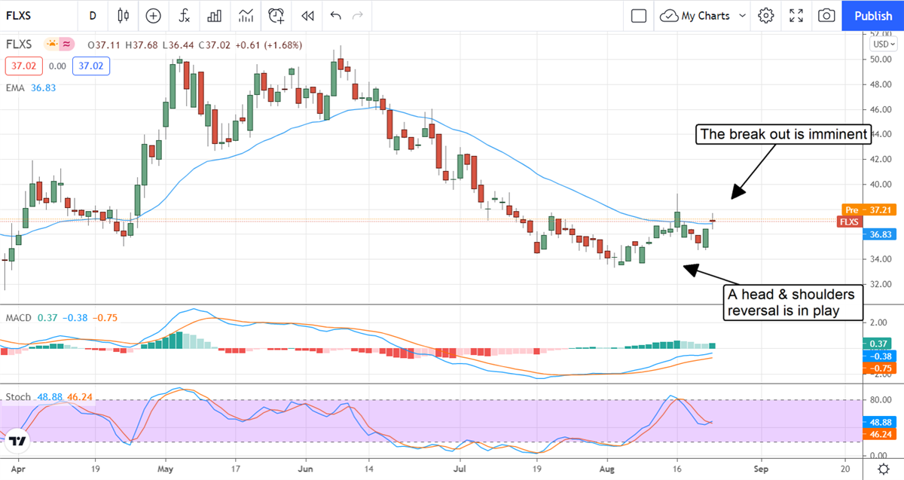
Task: Click the Publish button
Action: [x=873, y=15]
